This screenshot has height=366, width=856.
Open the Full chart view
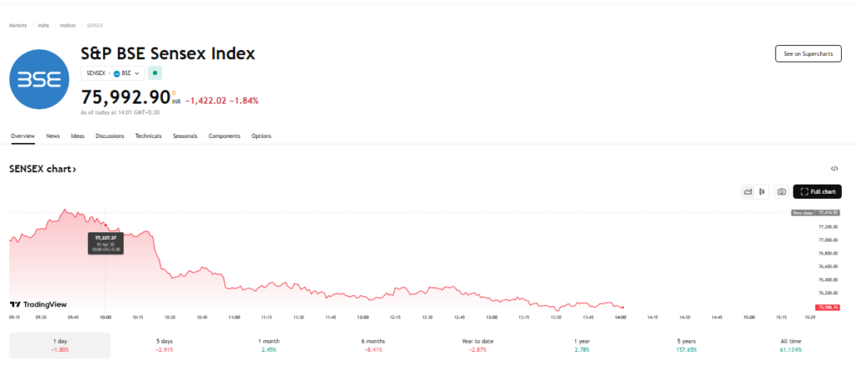click(818, 191)
